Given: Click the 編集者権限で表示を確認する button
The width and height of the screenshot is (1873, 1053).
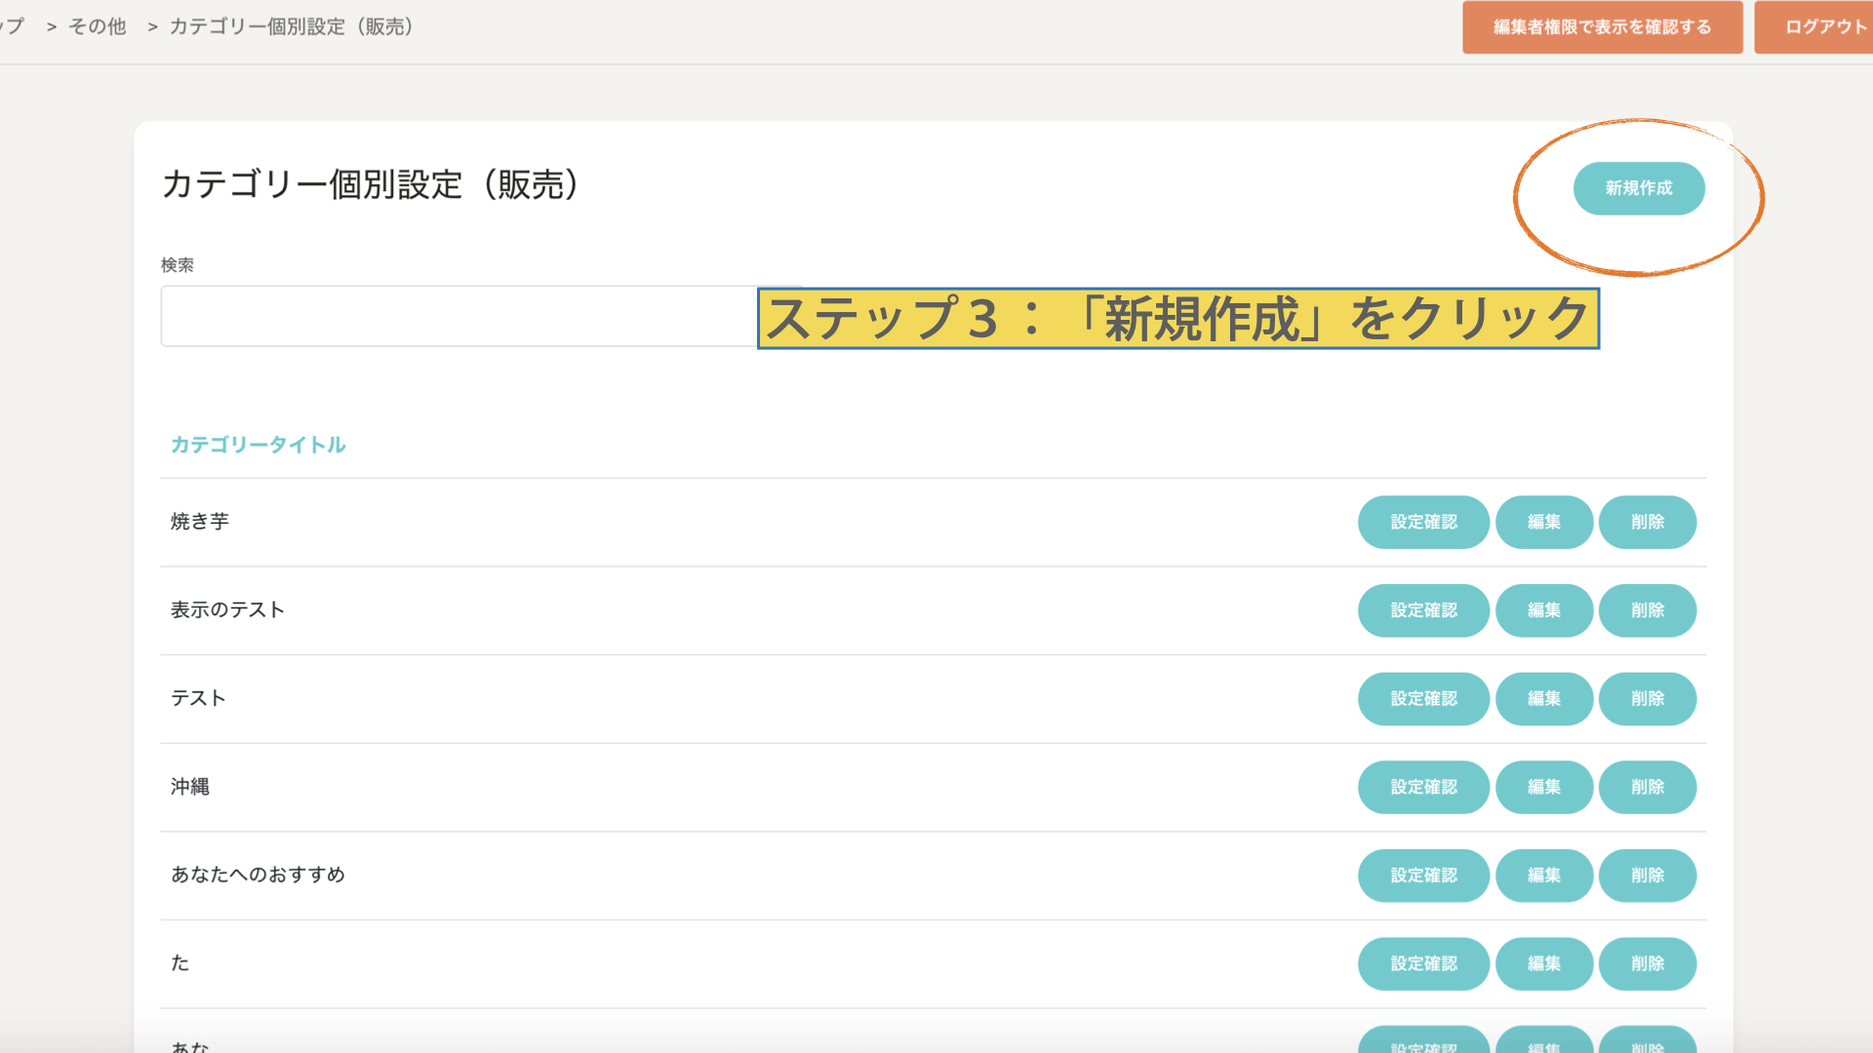Looking at the screenshot, I should click(x=1602, y=27).
